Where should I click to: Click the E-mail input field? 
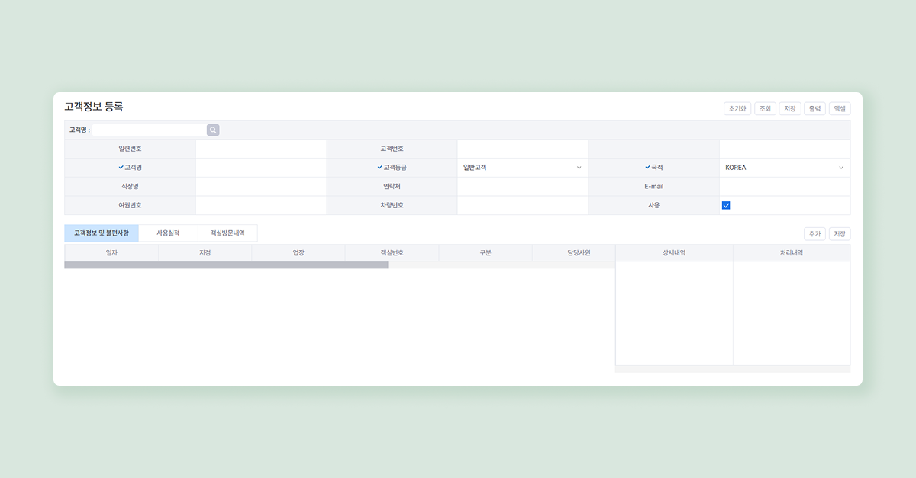pyautogui.click(x=785, y=187)
